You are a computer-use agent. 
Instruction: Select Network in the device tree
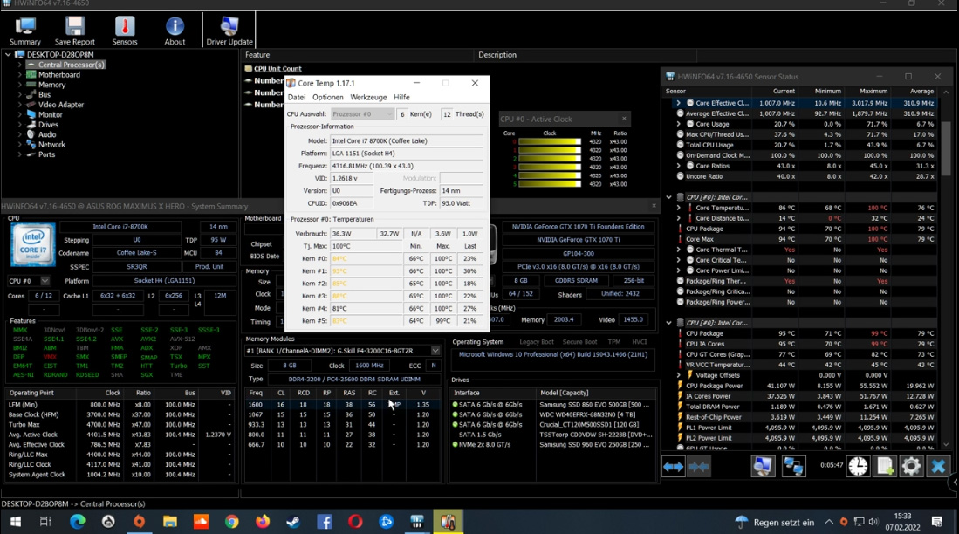coord(51,144)
